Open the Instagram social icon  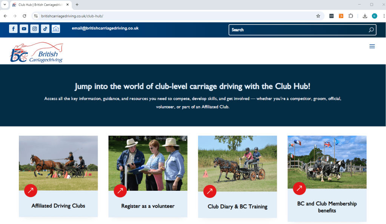(34, 29)
